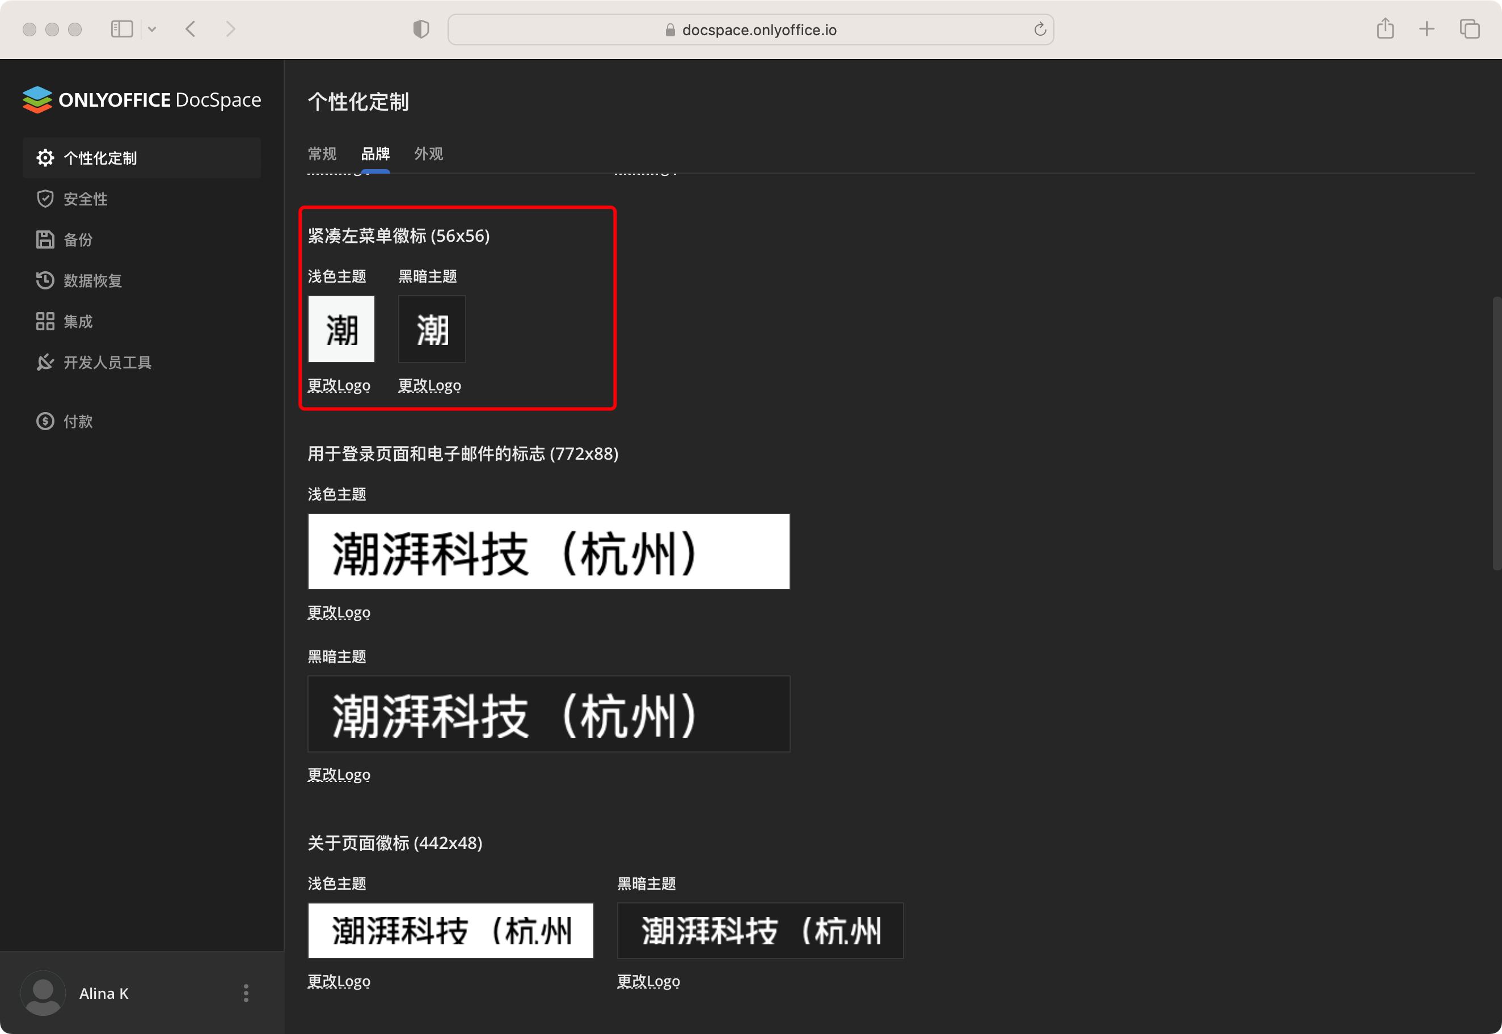This screenshot has height=1034, width=1502.
Task: Toggle the Safari sidebar icon
Action: [122, 29]
